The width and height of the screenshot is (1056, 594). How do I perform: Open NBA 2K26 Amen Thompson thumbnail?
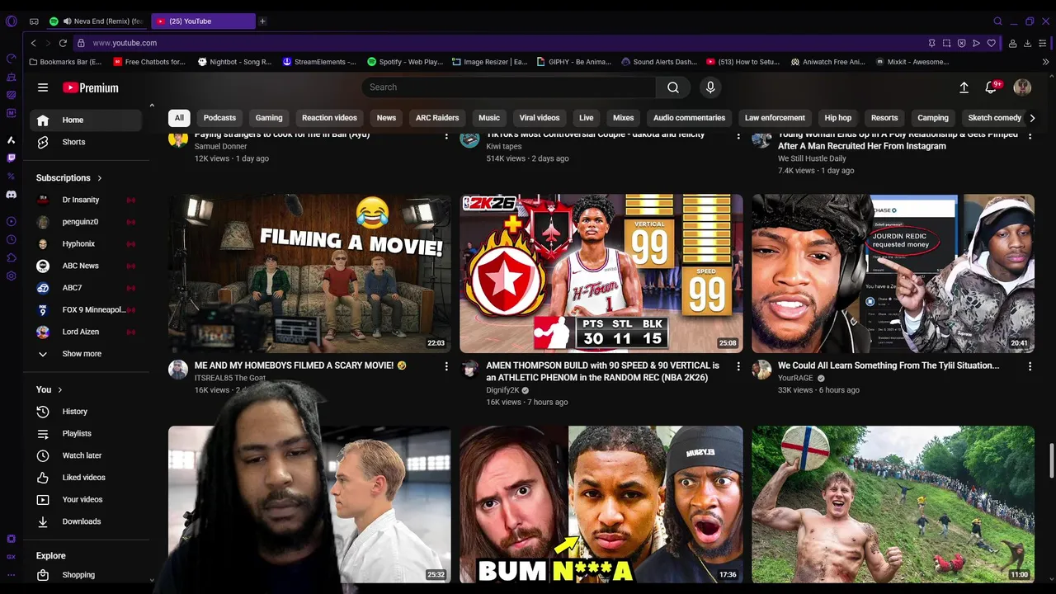(601, 273)
